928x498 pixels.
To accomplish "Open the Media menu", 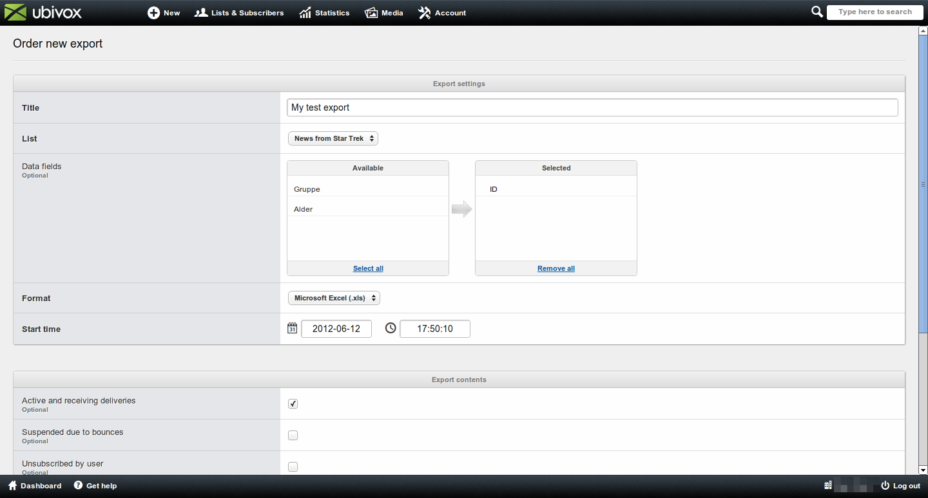I will point(384,13).
